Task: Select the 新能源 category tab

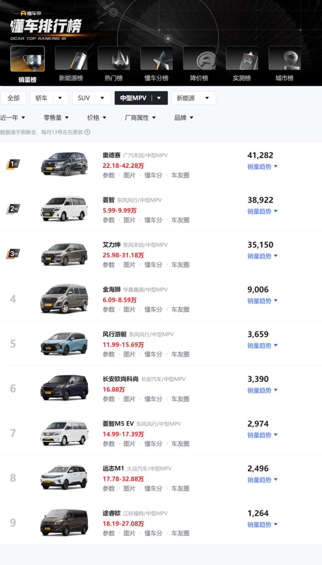Action: click(193, 98)
